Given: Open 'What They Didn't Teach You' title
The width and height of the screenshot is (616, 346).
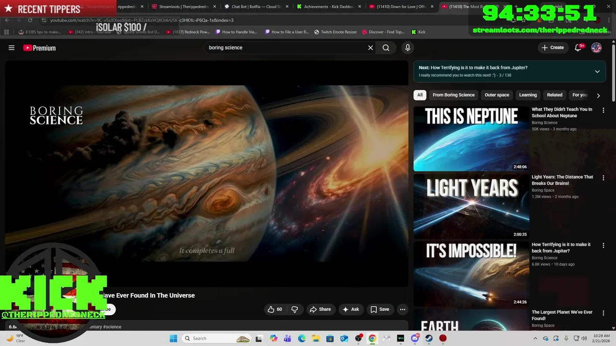Looking at the screenshot, I should (x=562, y=112).
